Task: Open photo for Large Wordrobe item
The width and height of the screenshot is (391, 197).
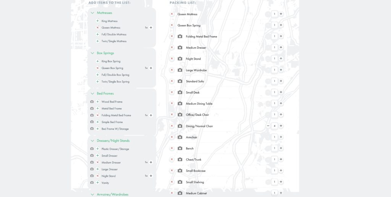Action: pyautogui.click(x=180, y=70)
